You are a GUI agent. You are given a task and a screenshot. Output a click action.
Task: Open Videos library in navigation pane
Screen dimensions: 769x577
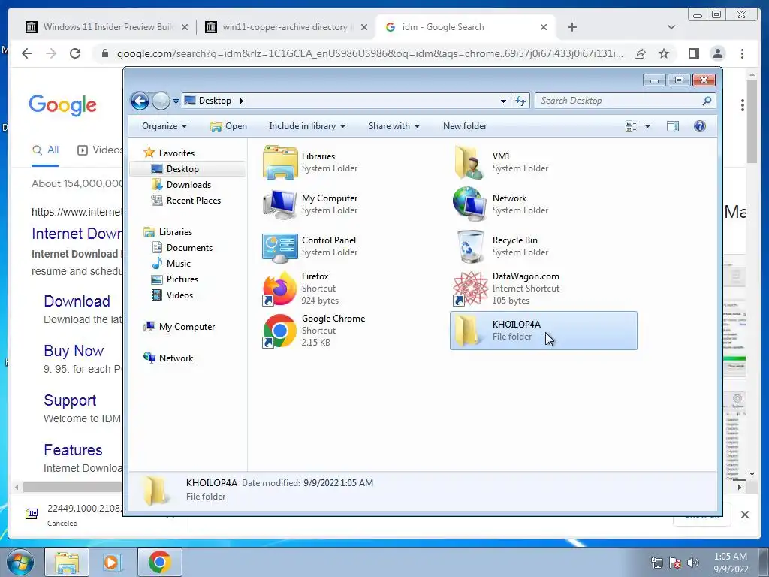(x=179, y=295)
